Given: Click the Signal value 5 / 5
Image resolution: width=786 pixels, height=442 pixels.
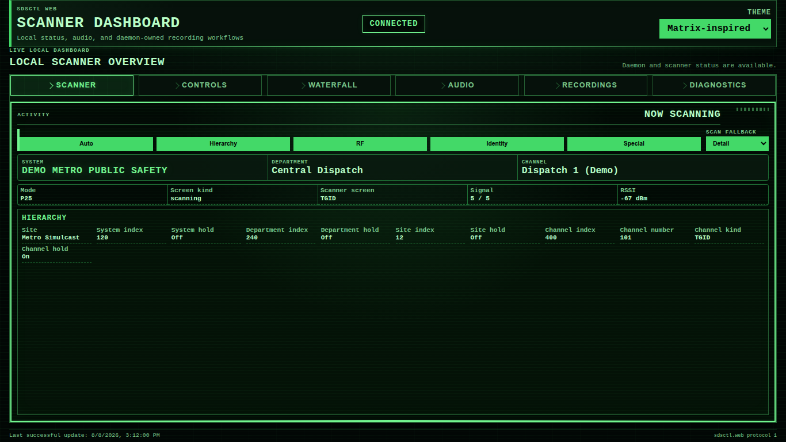Looking at the screenshot, I should [x=480, y=199].
